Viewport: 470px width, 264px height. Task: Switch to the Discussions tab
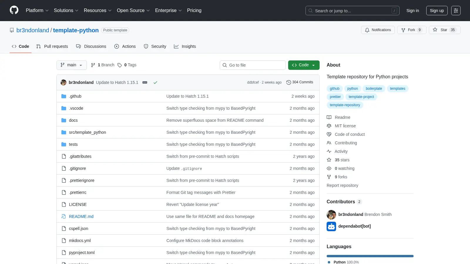click(91, 46)
